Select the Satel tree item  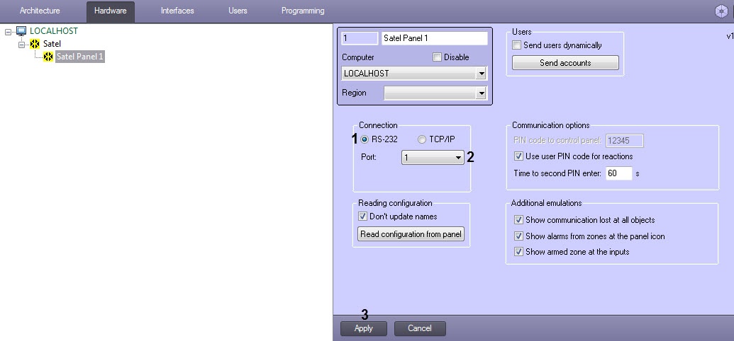(52, 44)
